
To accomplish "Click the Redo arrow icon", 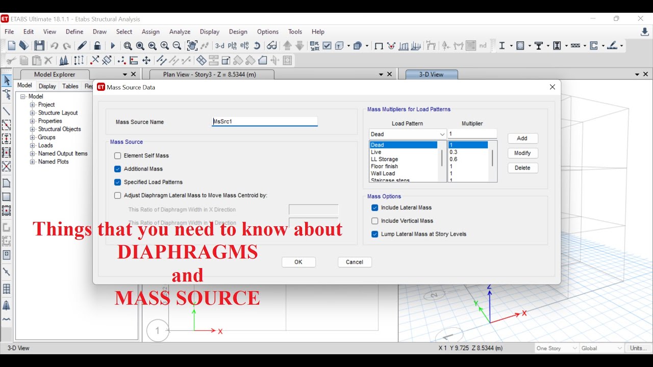I will point(67,46).
